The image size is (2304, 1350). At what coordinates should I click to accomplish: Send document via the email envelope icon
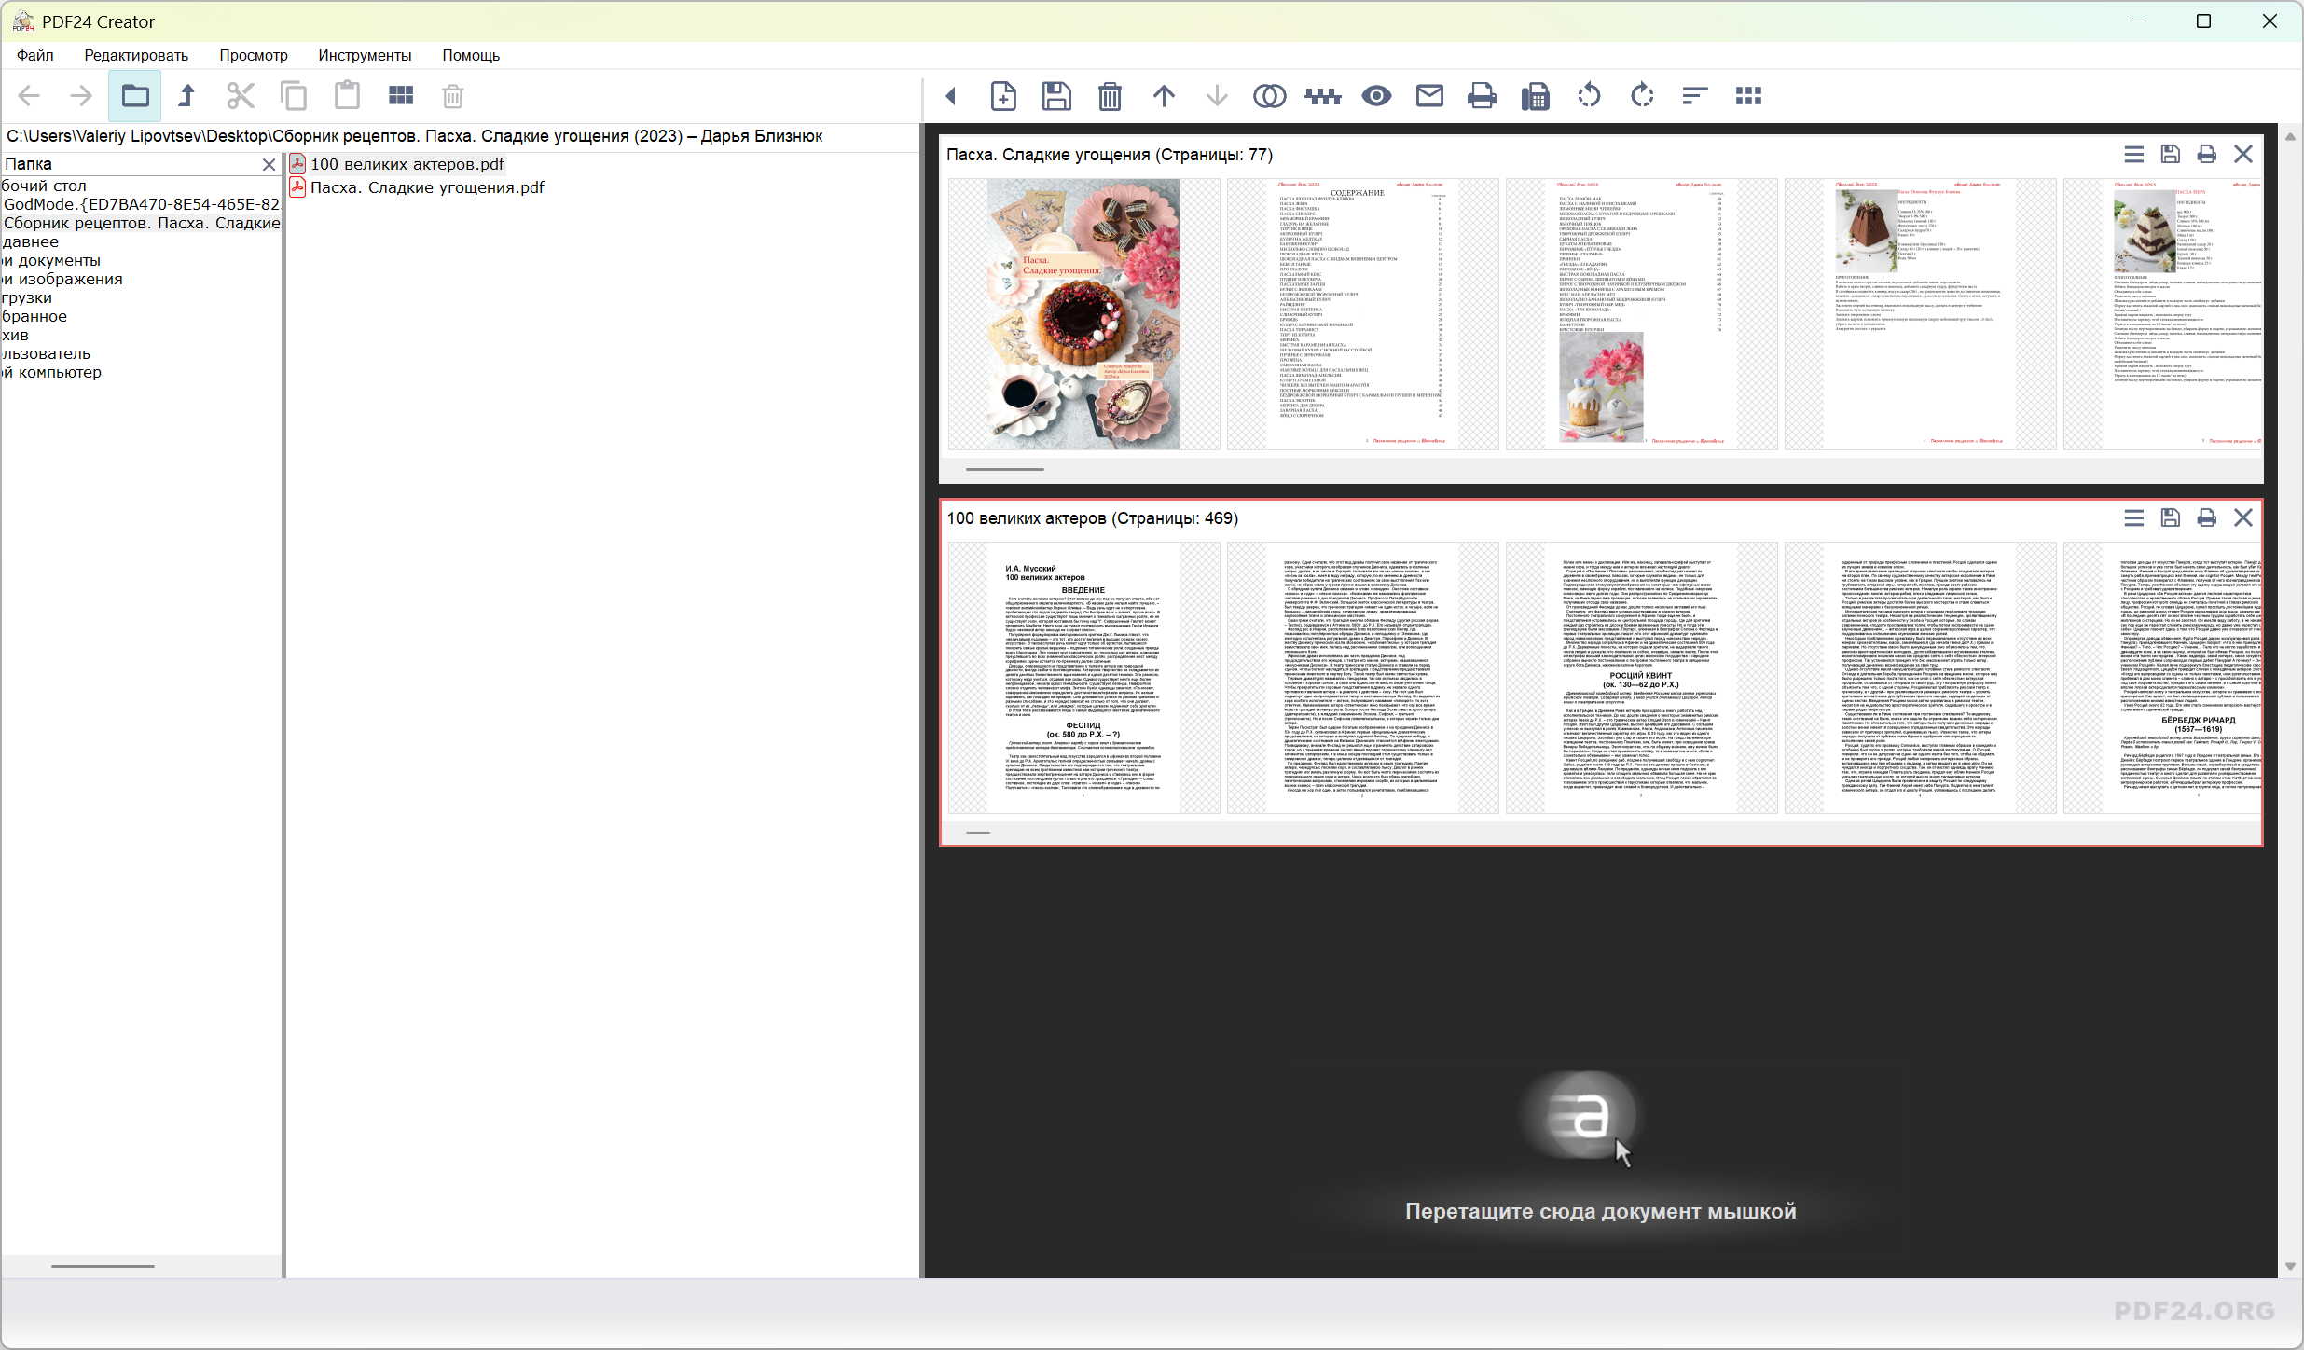1429,96
